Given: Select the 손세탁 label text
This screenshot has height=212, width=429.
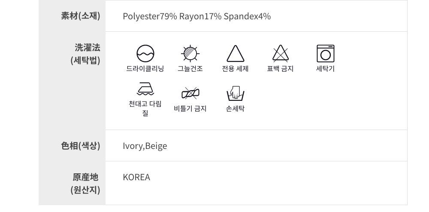Looking at the screenshot, I should pos(235,109).
